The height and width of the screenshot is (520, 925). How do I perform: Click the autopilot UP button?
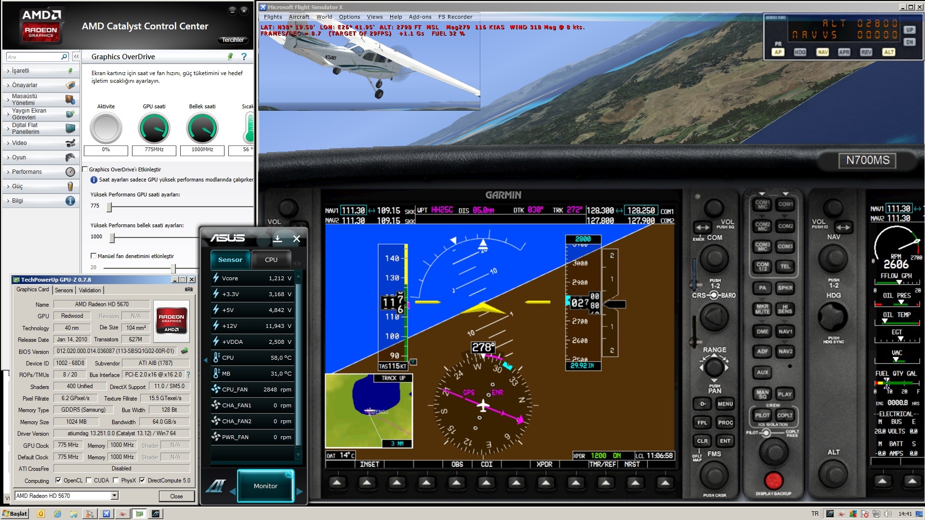[909, 30]
